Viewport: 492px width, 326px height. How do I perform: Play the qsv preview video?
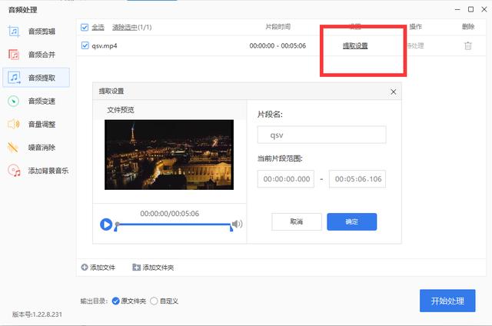tap(106, 225)
